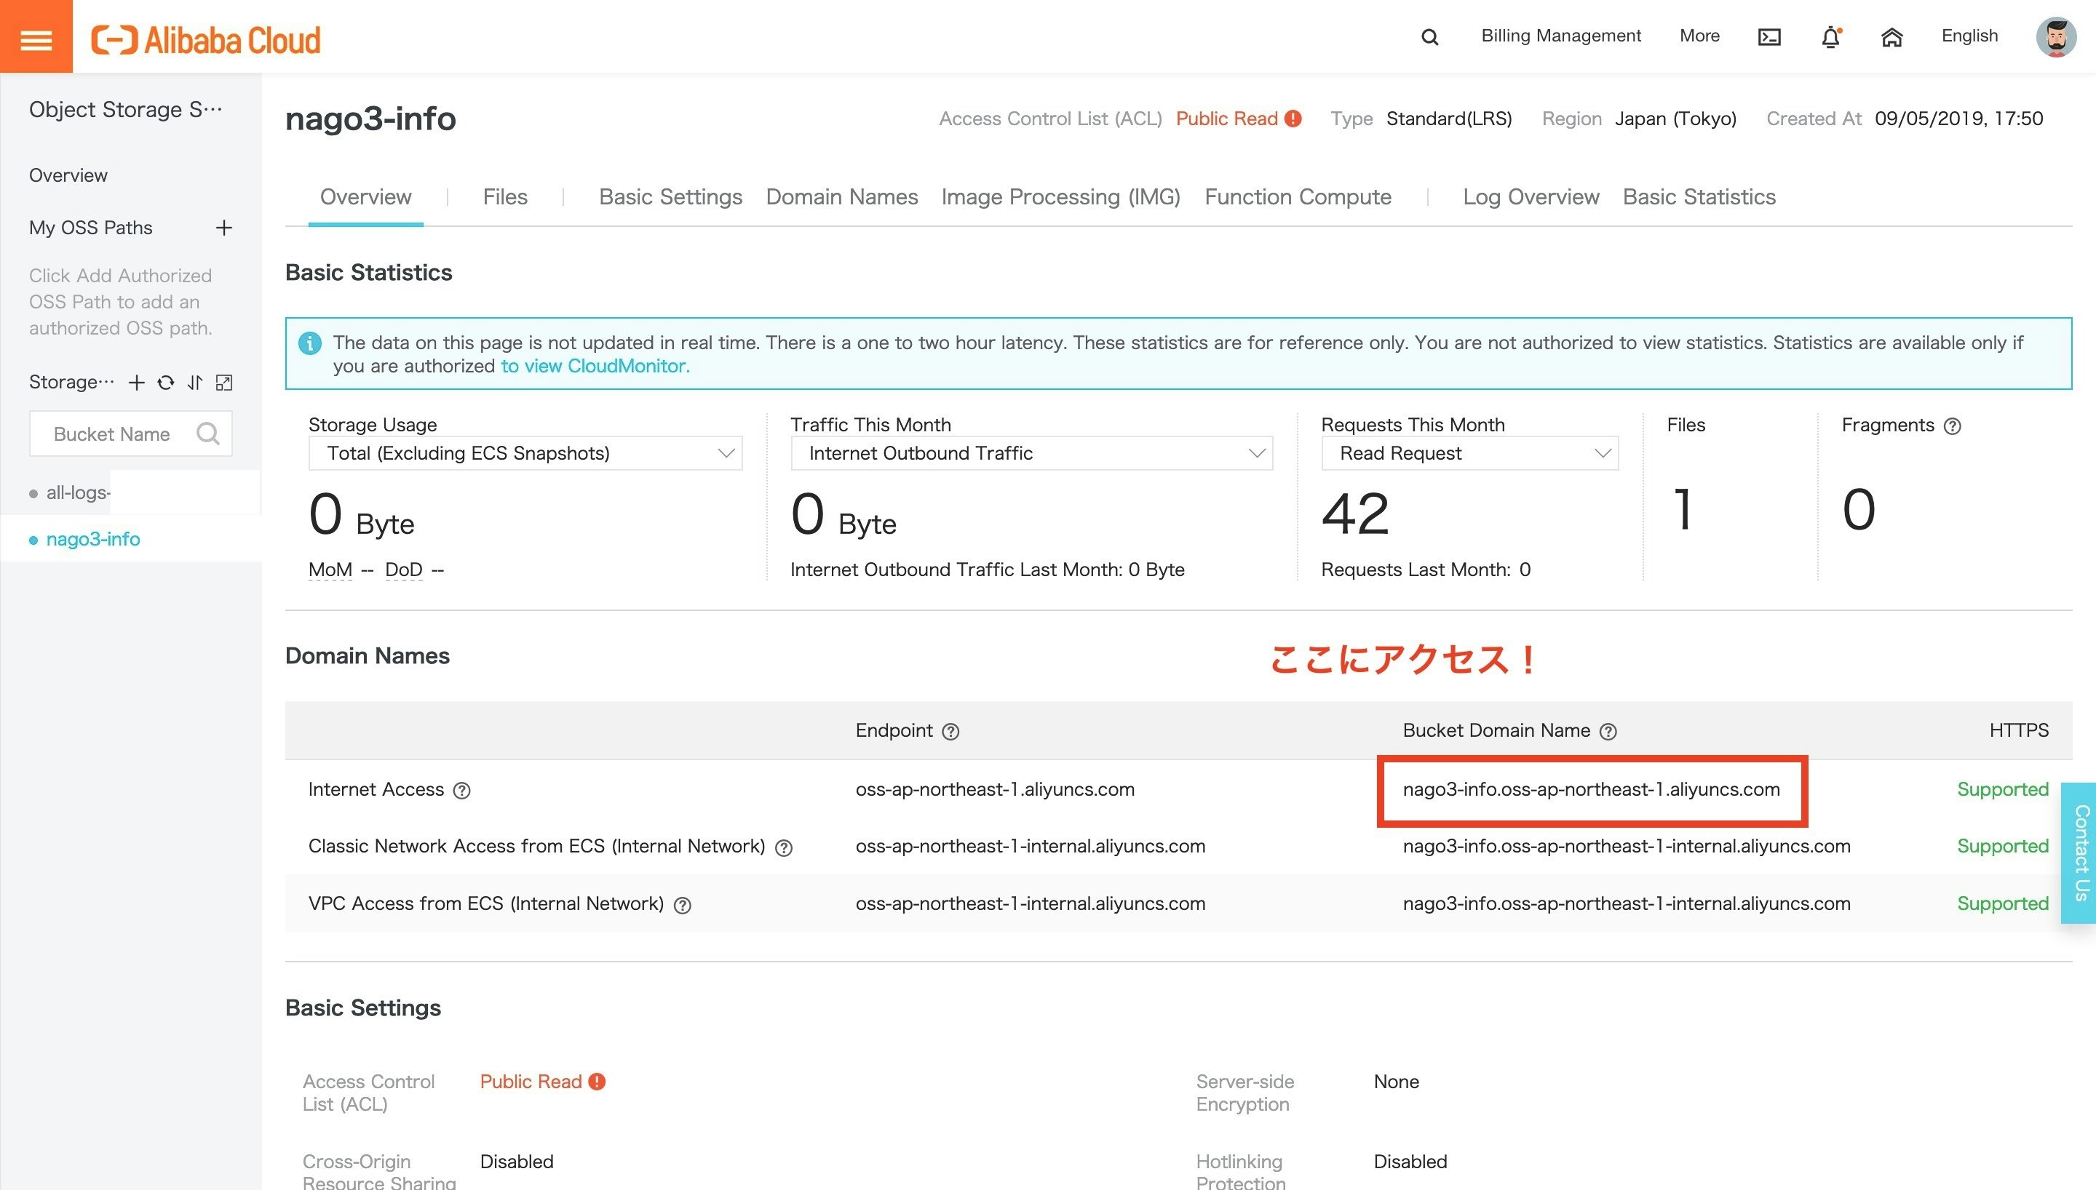This screenshot has height=1190, width=2096.
Task: Create a bucket with Storage plus icon
Action: pyautogui.click(x=137, y=382)
